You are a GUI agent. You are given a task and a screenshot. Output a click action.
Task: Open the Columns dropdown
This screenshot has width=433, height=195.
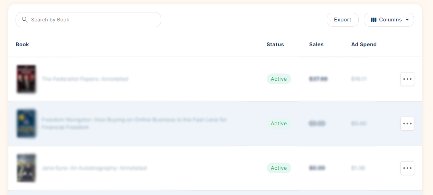click(389, 20)
